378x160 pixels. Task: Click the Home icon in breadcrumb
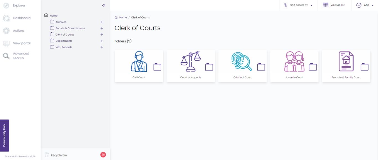point(116,17)
